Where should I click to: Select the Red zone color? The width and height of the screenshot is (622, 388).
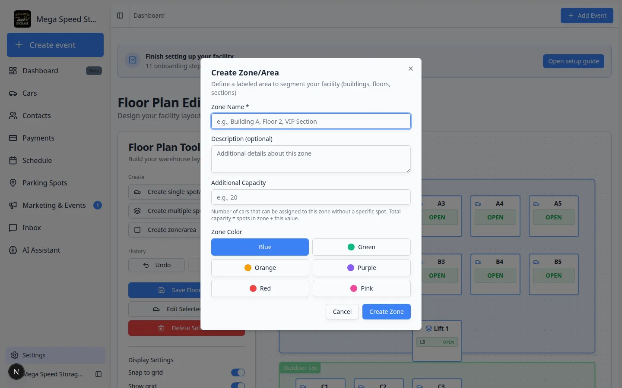pos(260,288)
